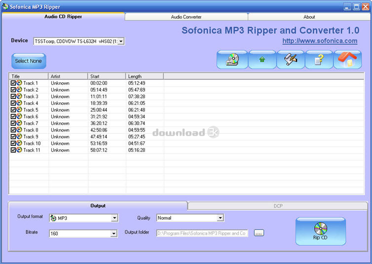The width and height of the screenshot is (372, 264).
Task: Click Track 2 start time 05:14:49
Action: coord(99,90)
